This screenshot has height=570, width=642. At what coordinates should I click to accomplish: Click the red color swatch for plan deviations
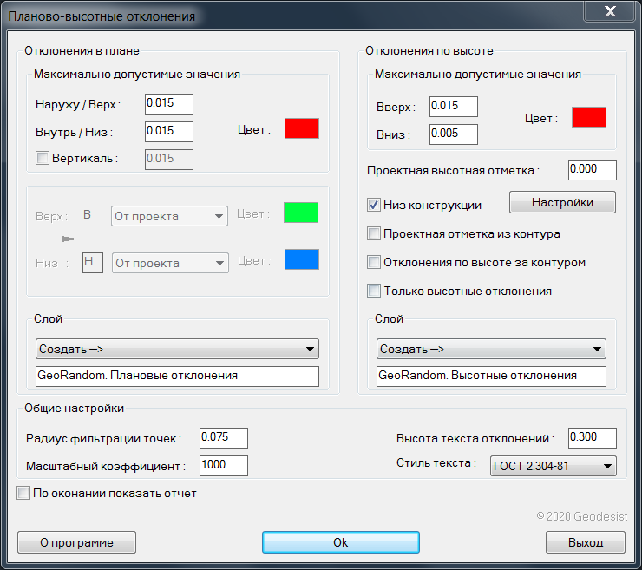[302, 128]
